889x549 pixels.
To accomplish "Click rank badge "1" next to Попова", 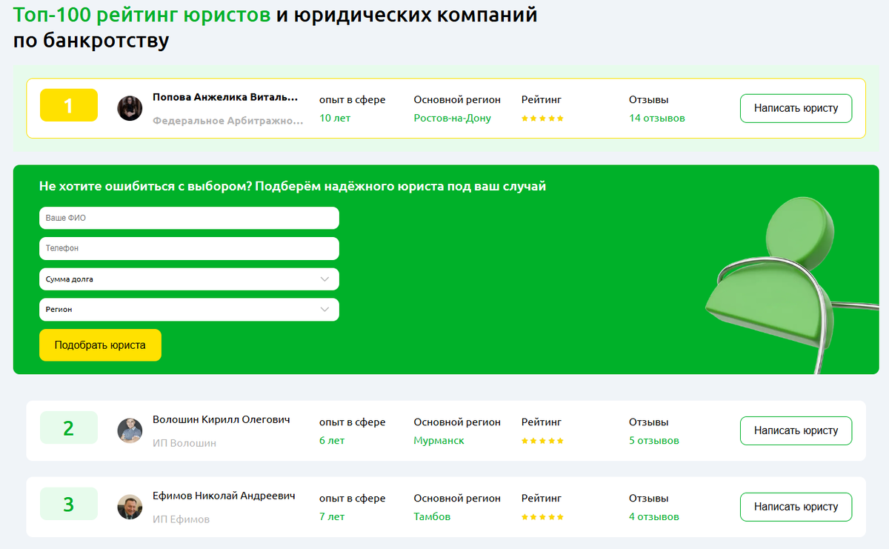I will (x=68, y=105).
